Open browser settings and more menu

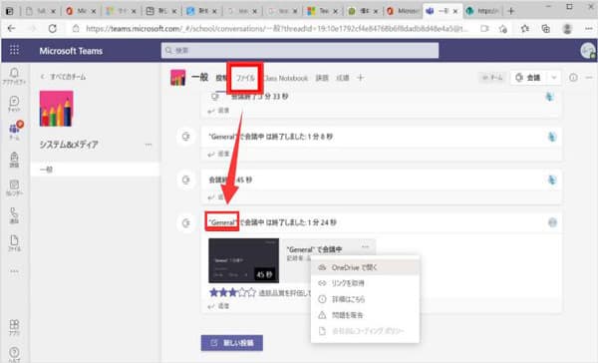point(588,29)
